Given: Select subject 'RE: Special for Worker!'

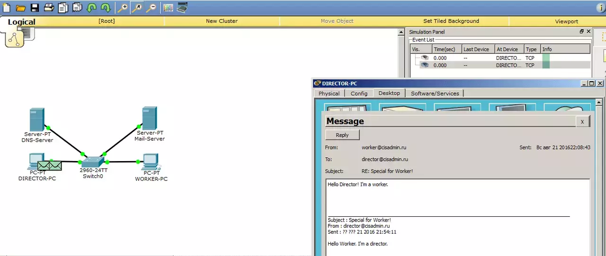Looking at the screenshot, I should (387, 171).
